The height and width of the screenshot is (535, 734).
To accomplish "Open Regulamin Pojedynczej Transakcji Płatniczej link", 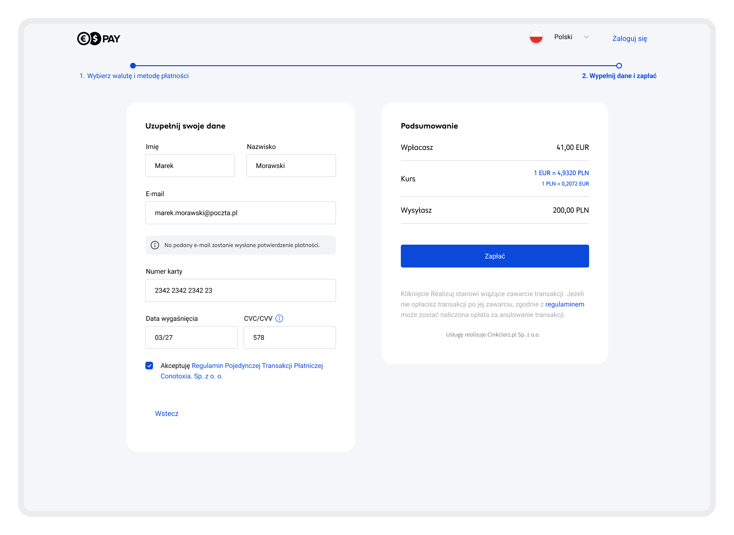I will [x=257, y=366].
